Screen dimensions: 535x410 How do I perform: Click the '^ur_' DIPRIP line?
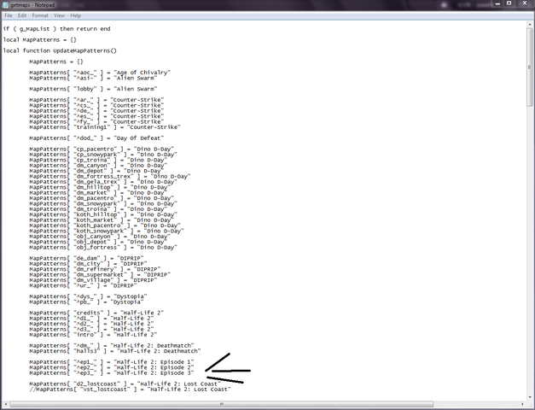pos(83,285)
